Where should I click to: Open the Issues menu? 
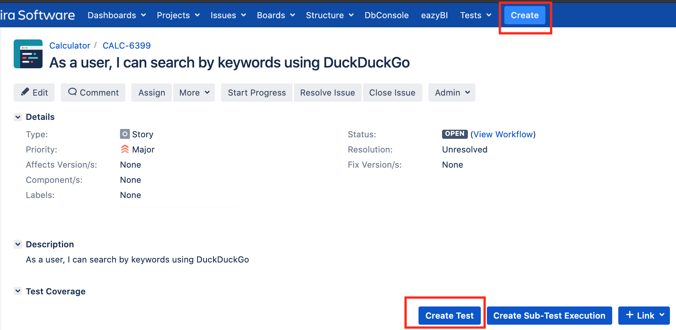click(228, 15)
